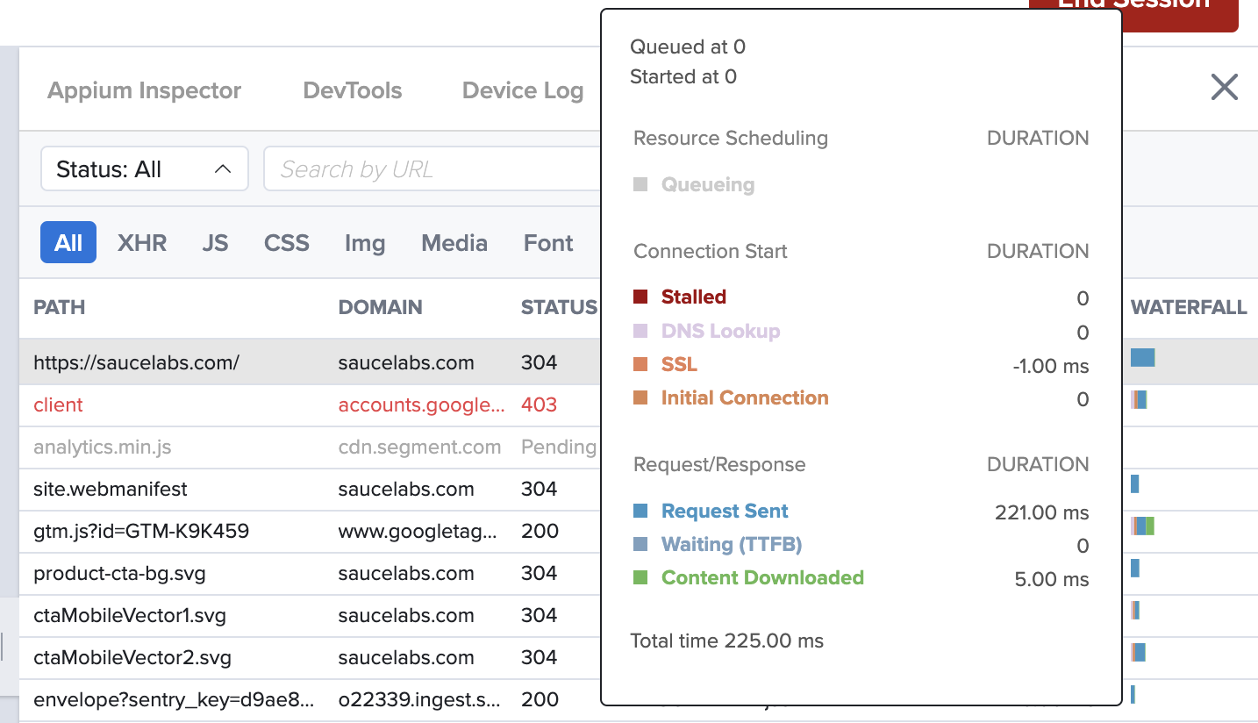Select the XHR filter tab

click(x=141, y=243)
